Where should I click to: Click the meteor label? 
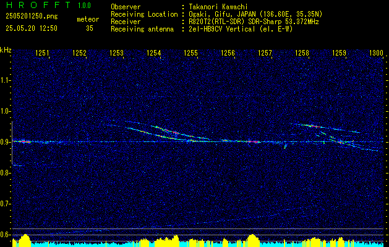point(88,19)
